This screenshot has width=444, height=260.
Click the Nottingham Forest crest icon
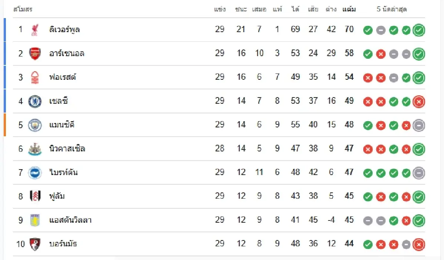(35, 77)
